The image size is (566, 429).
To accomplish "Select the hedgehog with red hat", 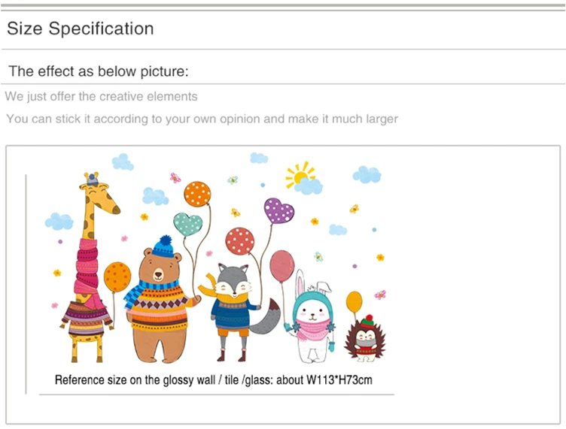I will coord(365,339).
